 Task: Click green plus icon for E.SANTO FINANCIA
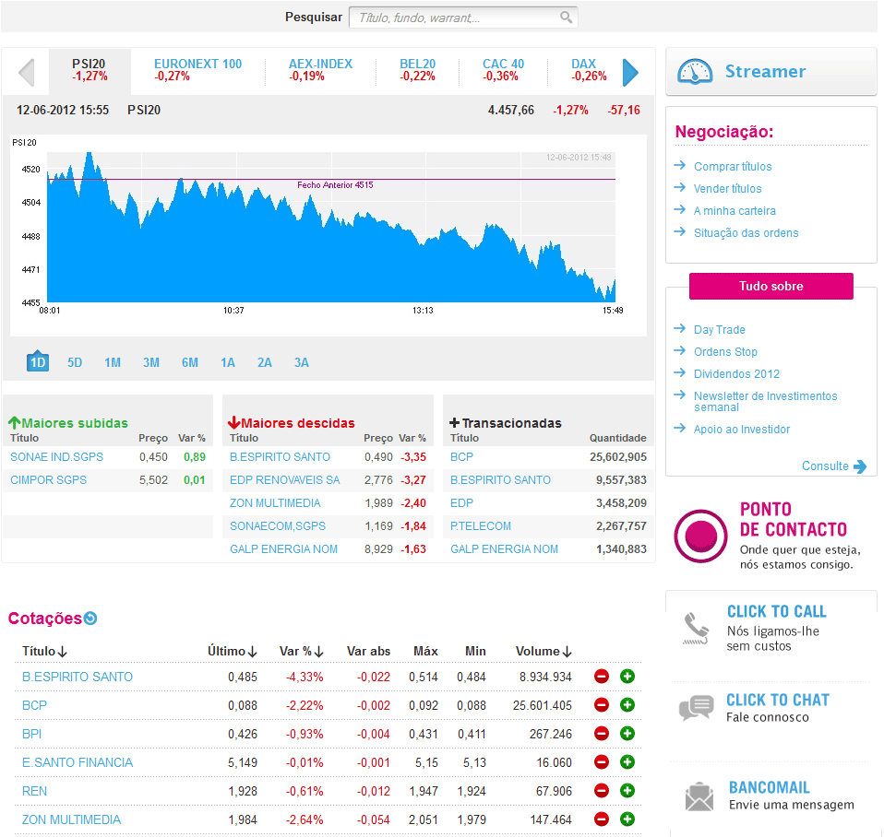click(x=627, y=762)
